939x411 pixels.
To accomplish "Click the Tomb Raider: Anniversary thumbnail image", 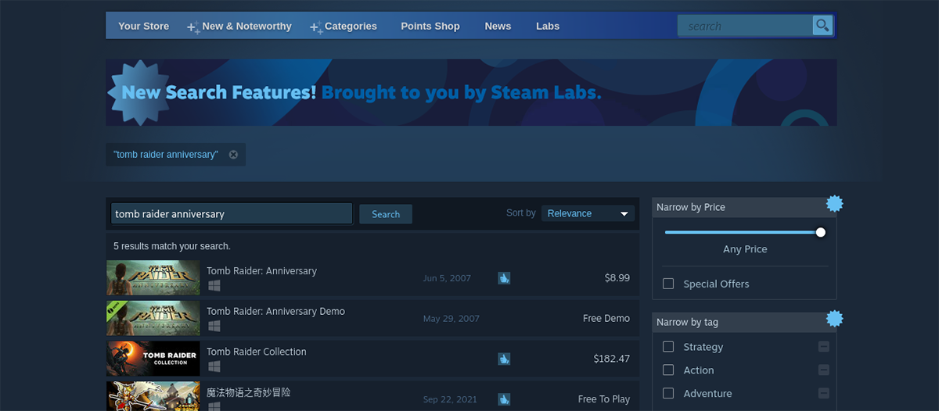I will coord(153,277).
